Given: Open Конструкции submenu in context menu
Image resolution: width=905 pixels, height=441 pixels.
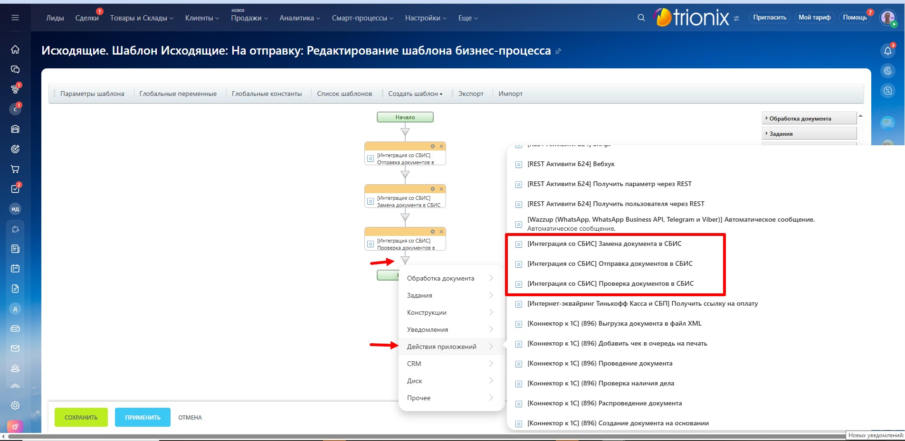Looking at the screenshot, I should [427, 312].
